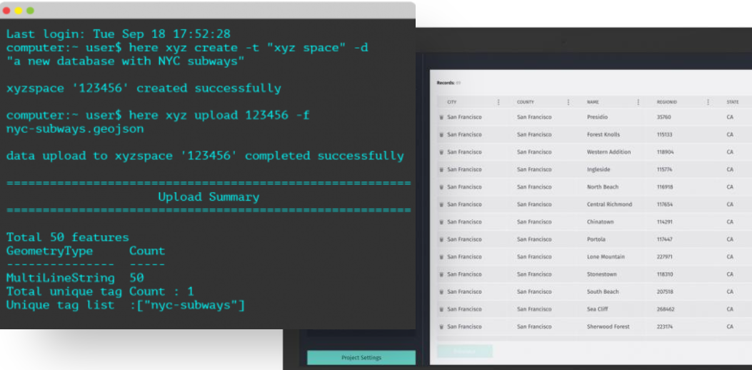Click region ID 227971
The width and height of the screenshot is (752, 370).
tap(665, 256)
